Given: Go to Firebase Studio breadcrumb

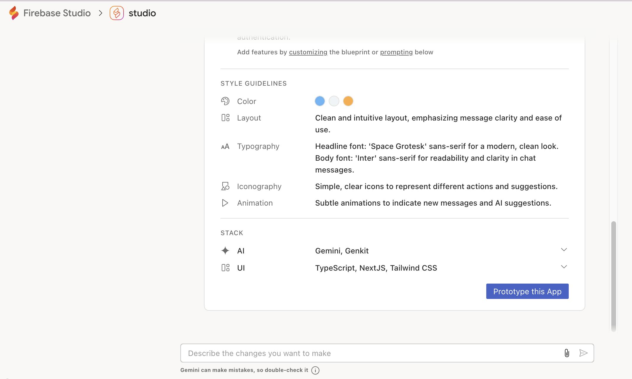Looking at the screenshot, I should pos(57,13).
